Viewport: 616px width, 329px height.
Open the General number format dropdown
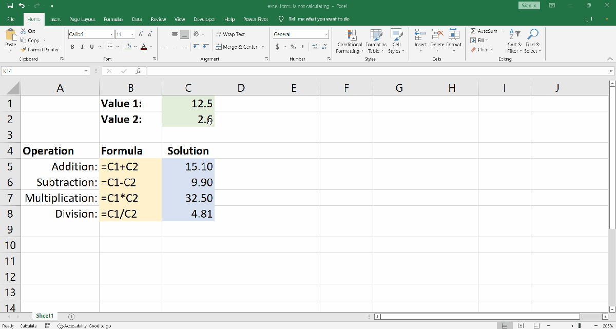[x=326, y=34]
